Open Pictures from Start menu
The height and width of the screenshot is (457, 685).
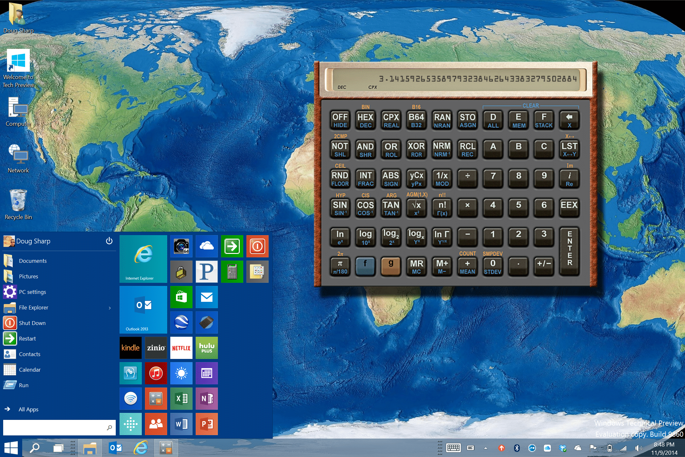(59, 276)
